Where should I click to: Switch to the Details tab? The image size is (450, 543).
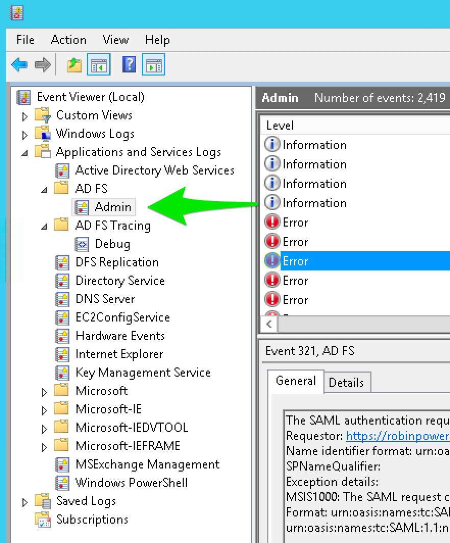pos(346,383)
